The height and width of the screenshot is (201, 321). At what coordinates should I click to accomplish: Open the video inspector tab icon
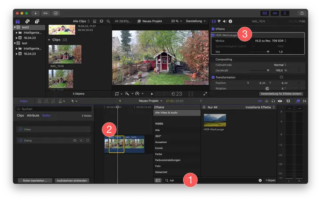(214, 21)
